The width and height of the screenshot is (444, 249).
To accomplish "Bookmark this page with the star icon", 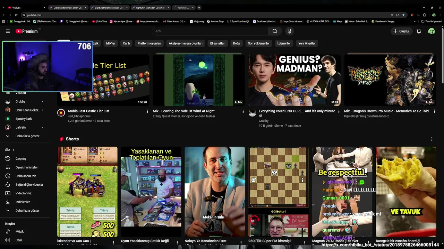I will click(403, 15).
